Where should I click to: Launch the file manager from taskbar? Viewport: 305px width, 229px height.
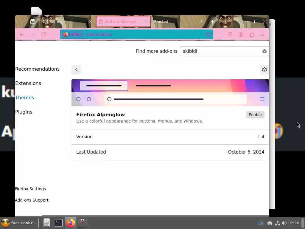(x=47, y=223)
